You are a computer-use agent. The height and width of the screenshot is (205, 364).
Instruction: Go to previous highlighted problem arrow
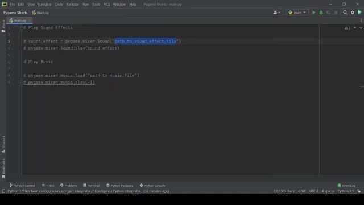pyautogui.click(x=355, y=28)
